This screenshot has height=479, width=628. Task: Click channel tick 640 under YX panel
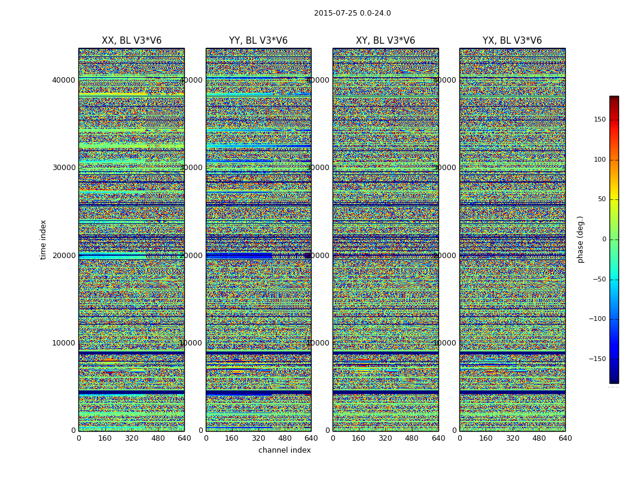(565, 438)
